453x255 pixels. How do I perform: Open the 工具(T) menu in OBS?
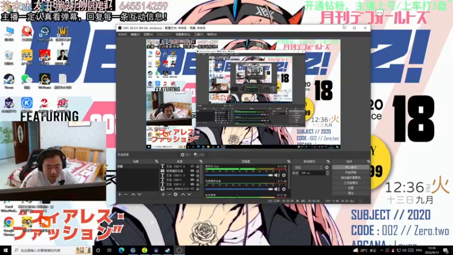[199, 35]
